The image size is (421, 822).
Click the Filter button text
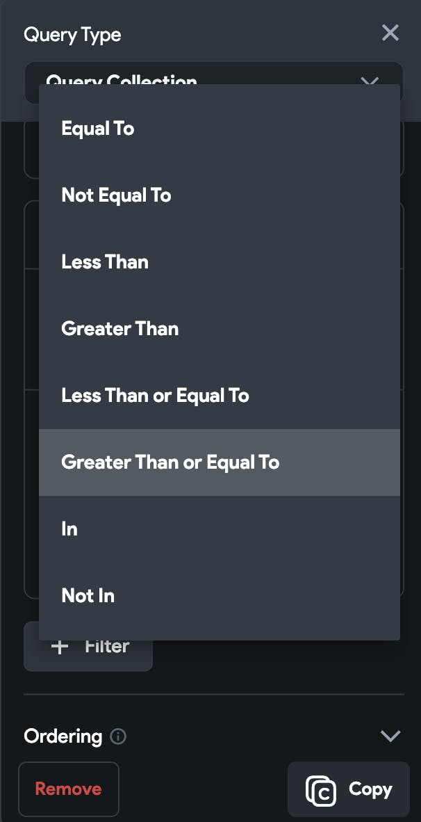tap(107, 647)
